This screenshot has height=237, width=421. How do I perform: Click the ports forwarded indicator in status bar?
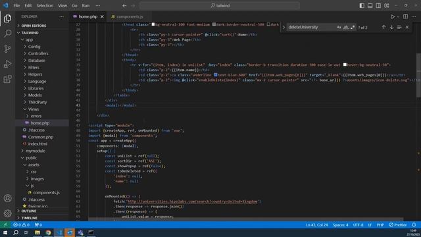coord(38,224)
